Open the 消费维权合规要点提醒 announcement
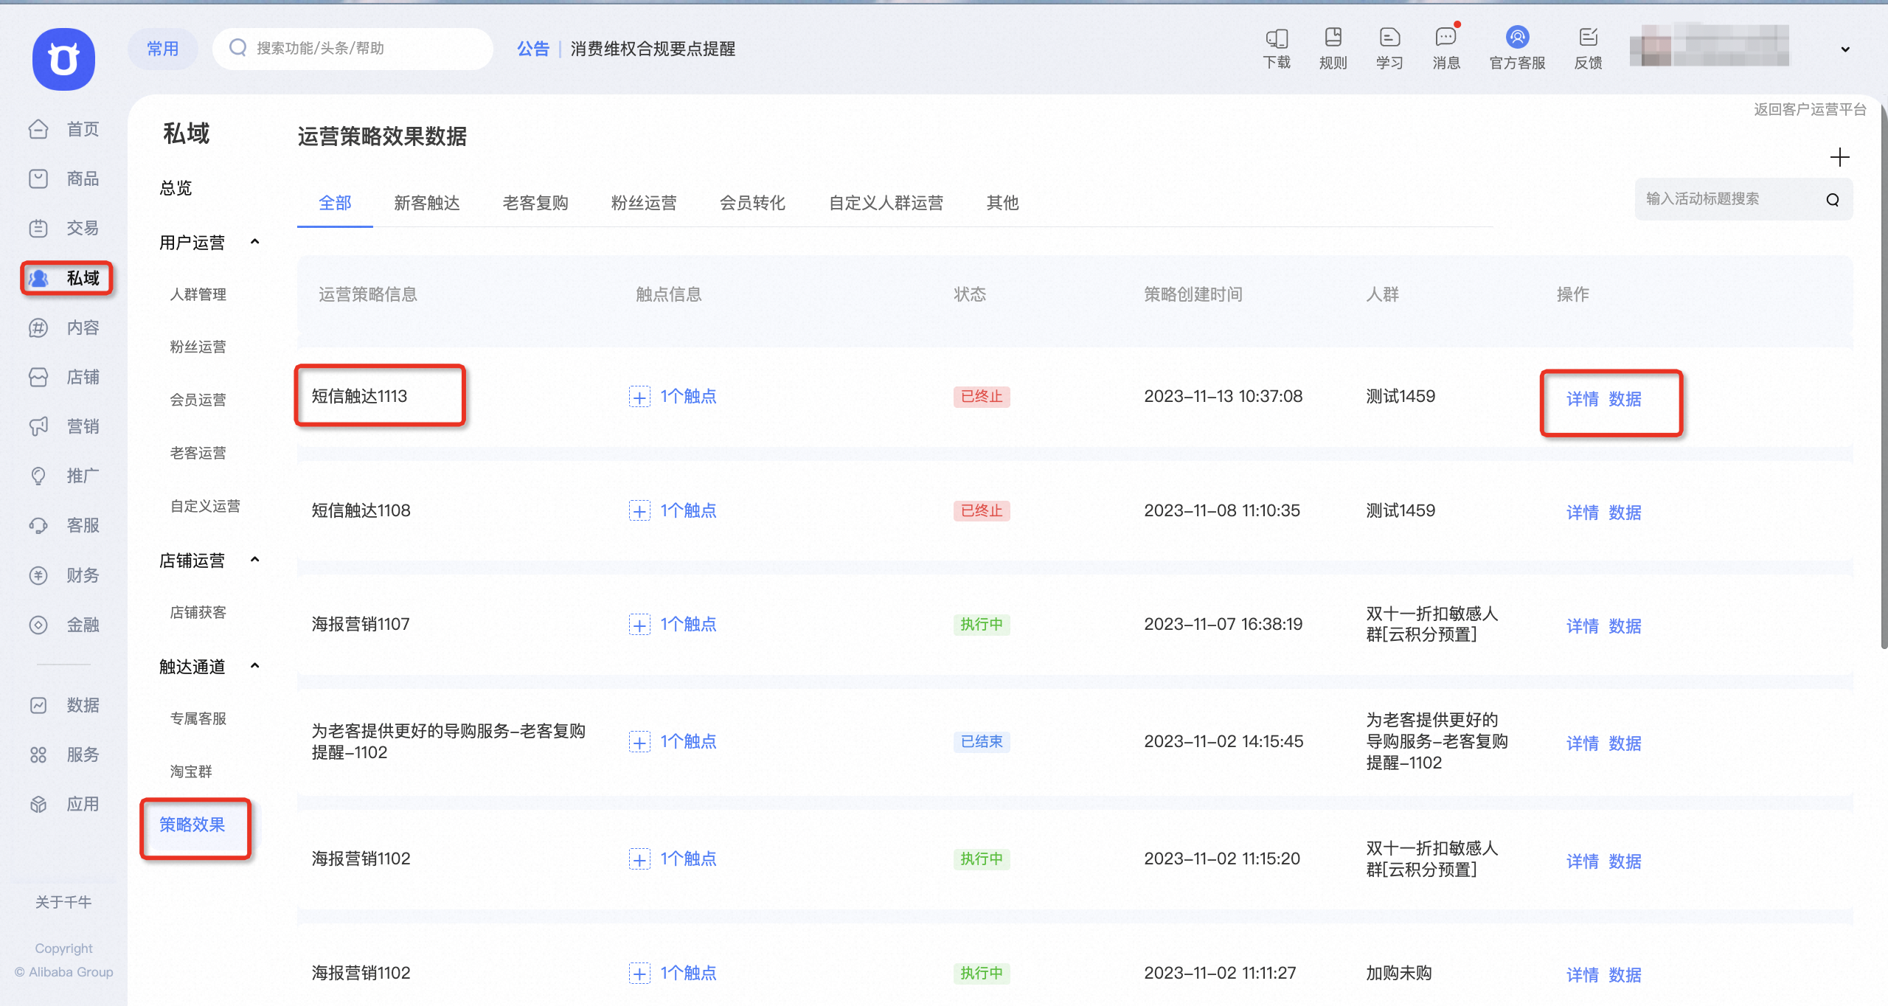Image resolution: width=1888 pixels, height=1006 pixels. pos(653,49)
